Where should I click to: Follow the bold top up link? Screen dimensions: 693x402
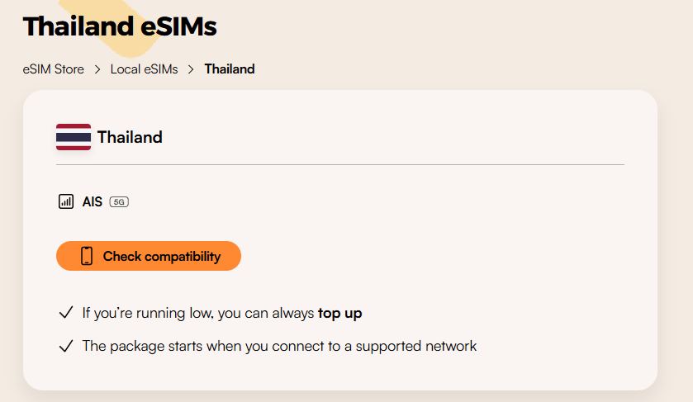(x=339, y=314)
